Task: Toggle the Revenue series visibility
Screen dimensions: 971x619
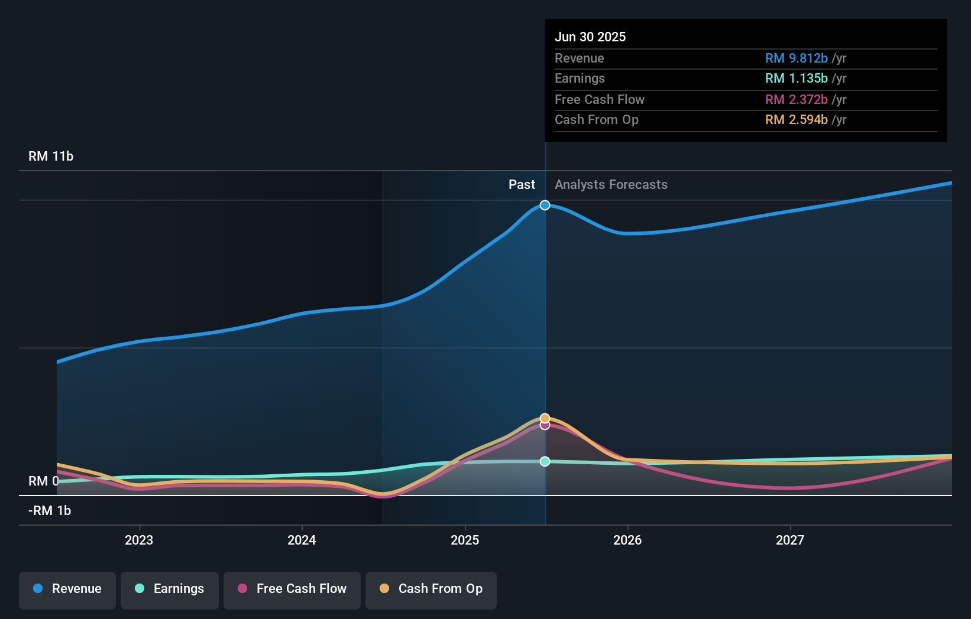Action: [67, 589]
